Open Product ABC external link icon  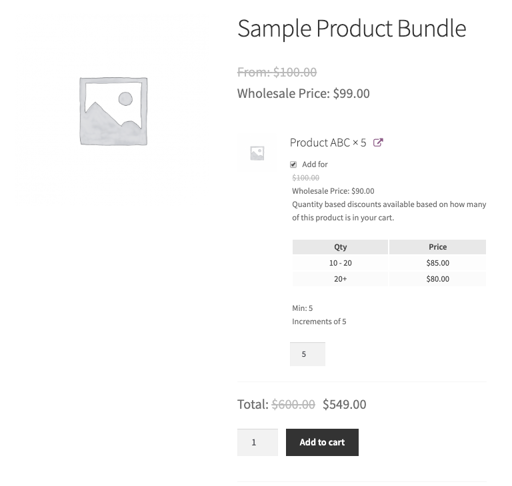[x=378, y=142]
